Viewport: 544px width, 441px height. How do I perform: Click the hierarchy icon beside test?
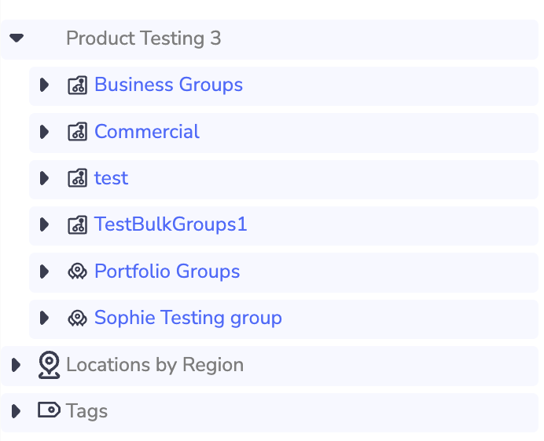point(76,179)
